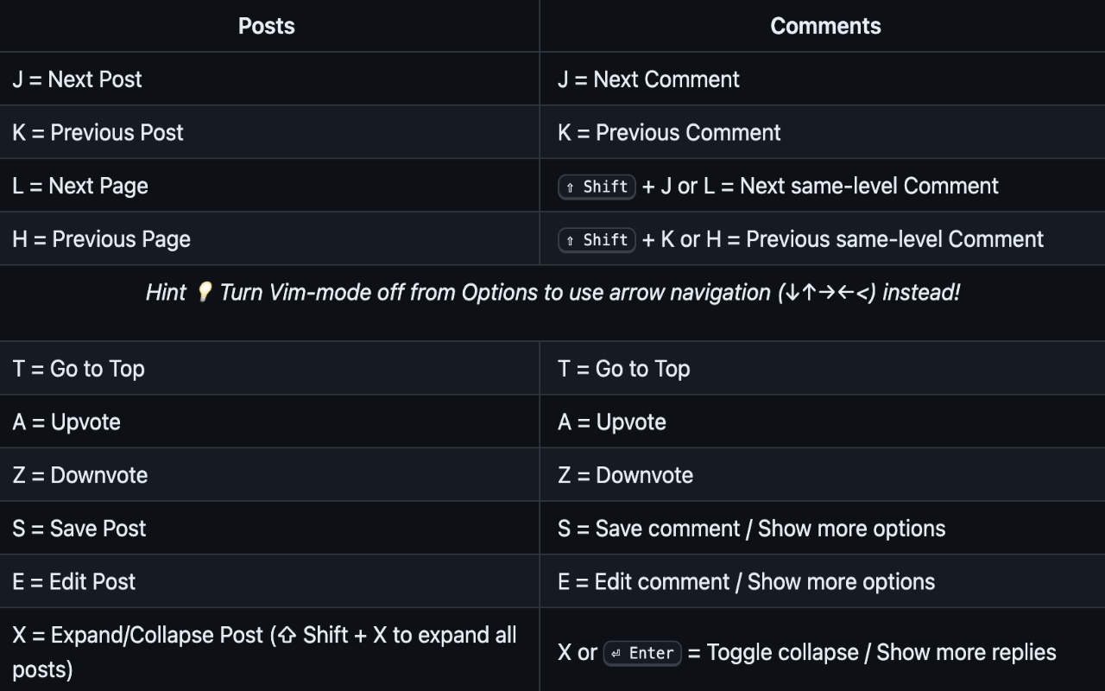Click the Shift arrow symbol in Expand/Collapse Post row
The height and width of the screenshot is (691, 1105).
pos(287,636)
